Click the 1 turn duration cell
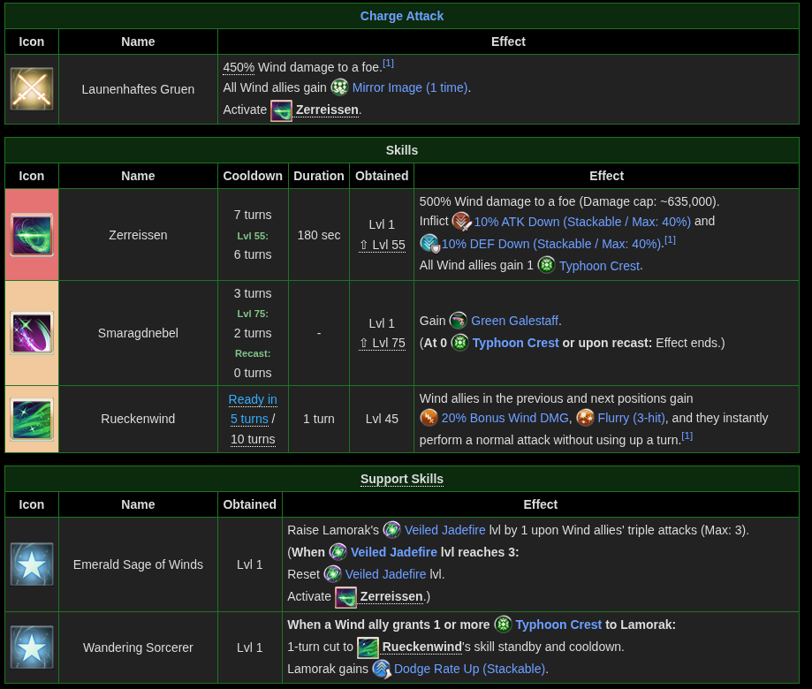The height and width of the screenshot is (689, 812). pyautogui.click(x=319, y=419)
